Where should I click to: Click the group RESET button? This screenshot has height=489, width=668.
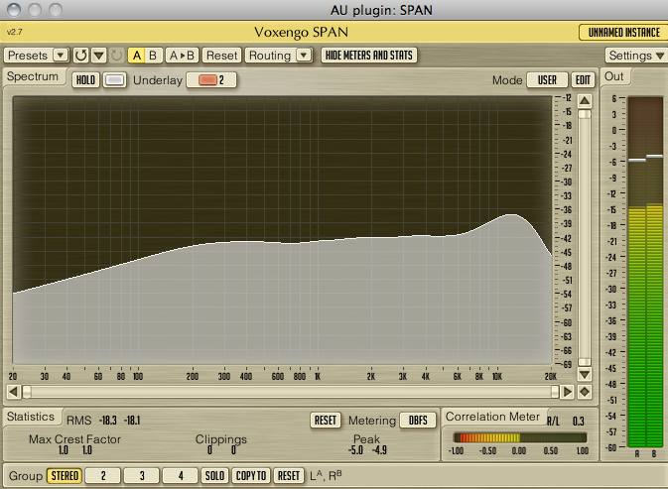click(x=289, y=475)
